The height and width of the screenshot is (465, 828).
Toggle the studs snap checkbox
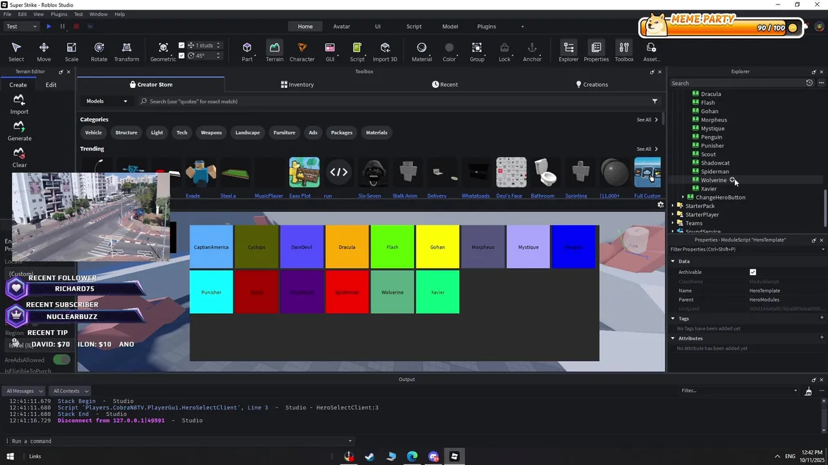tap(182, 45)
